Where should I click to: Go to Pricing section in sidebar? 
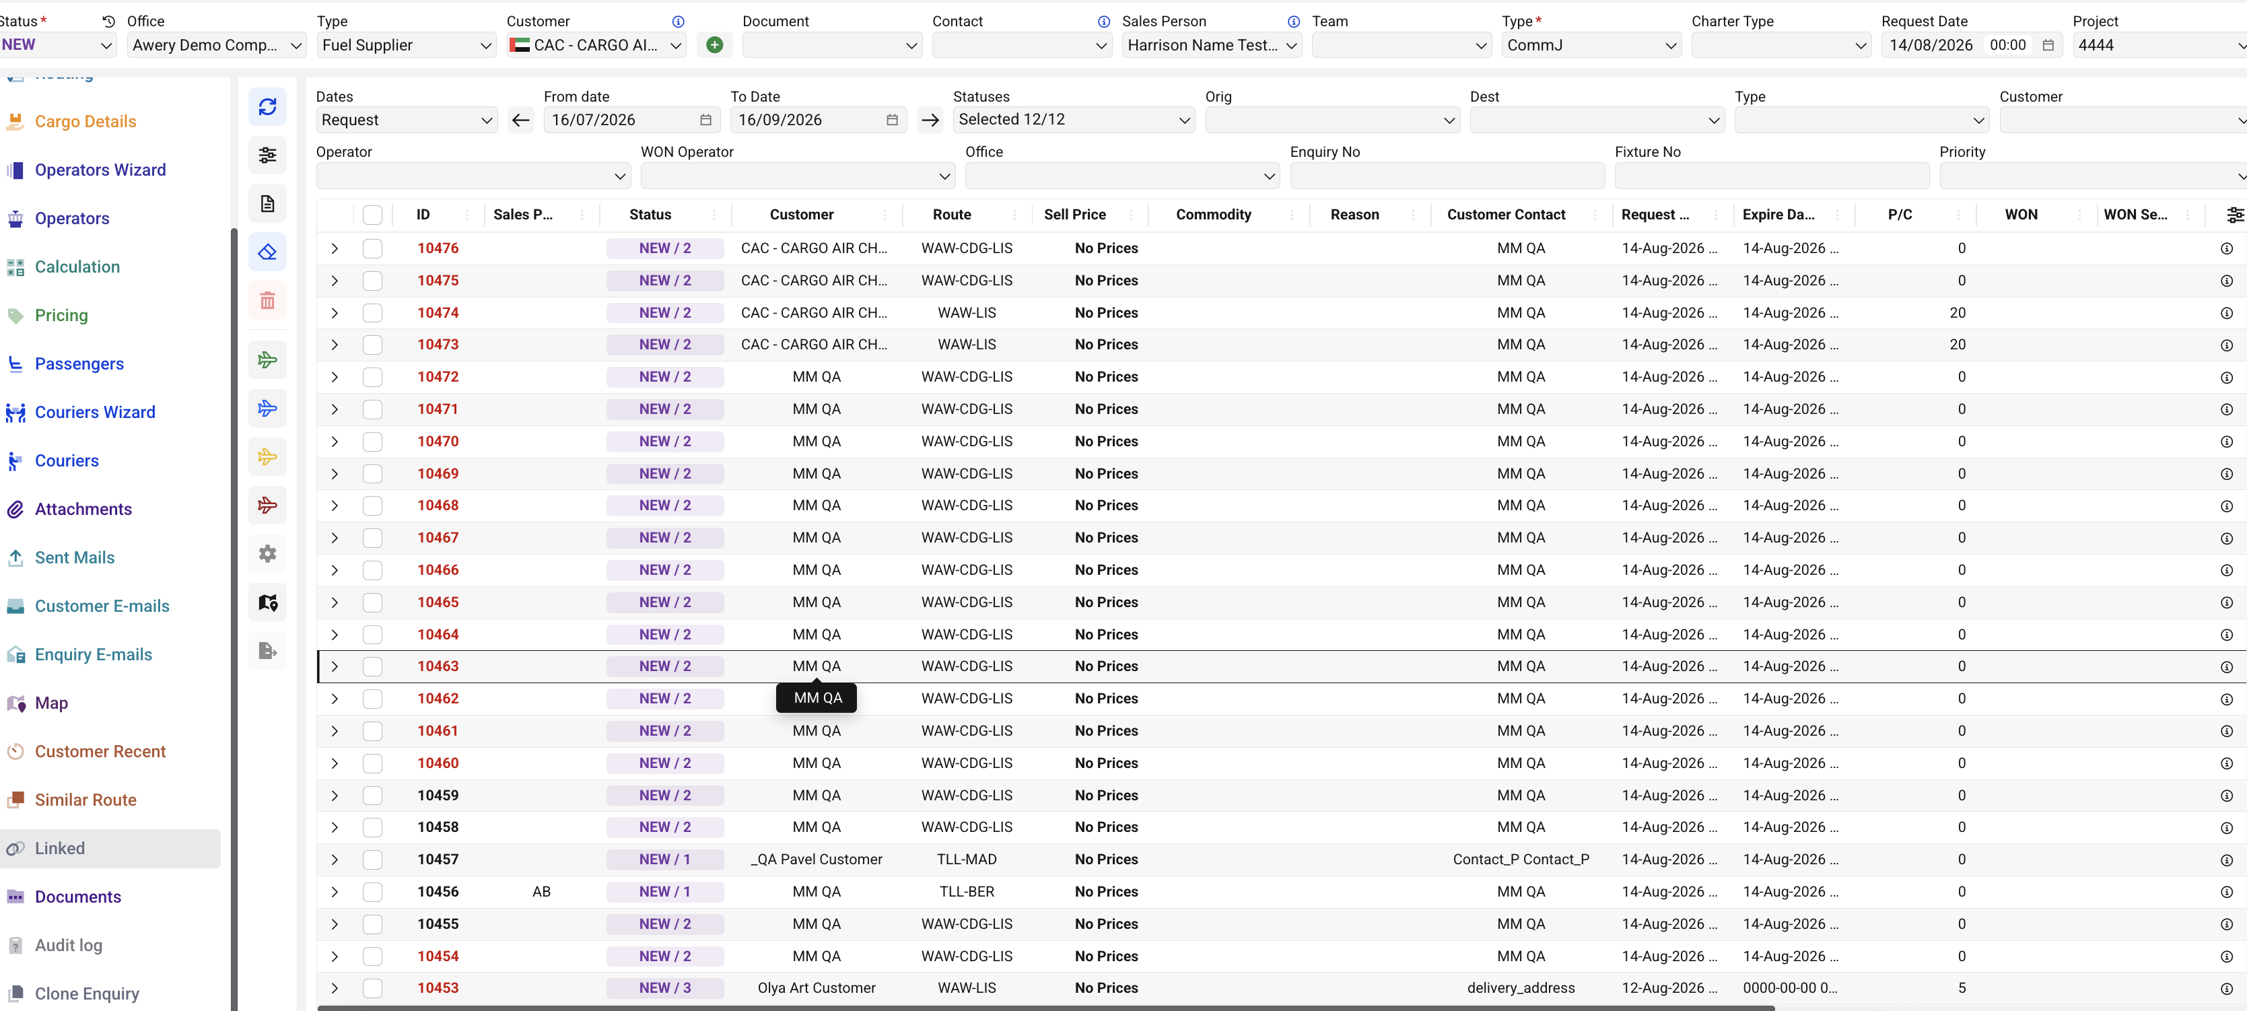point(61,316)
